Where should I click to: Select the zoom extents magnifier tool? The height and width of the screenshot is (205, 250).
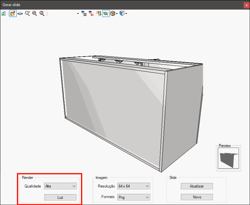(x=42, y=13)
